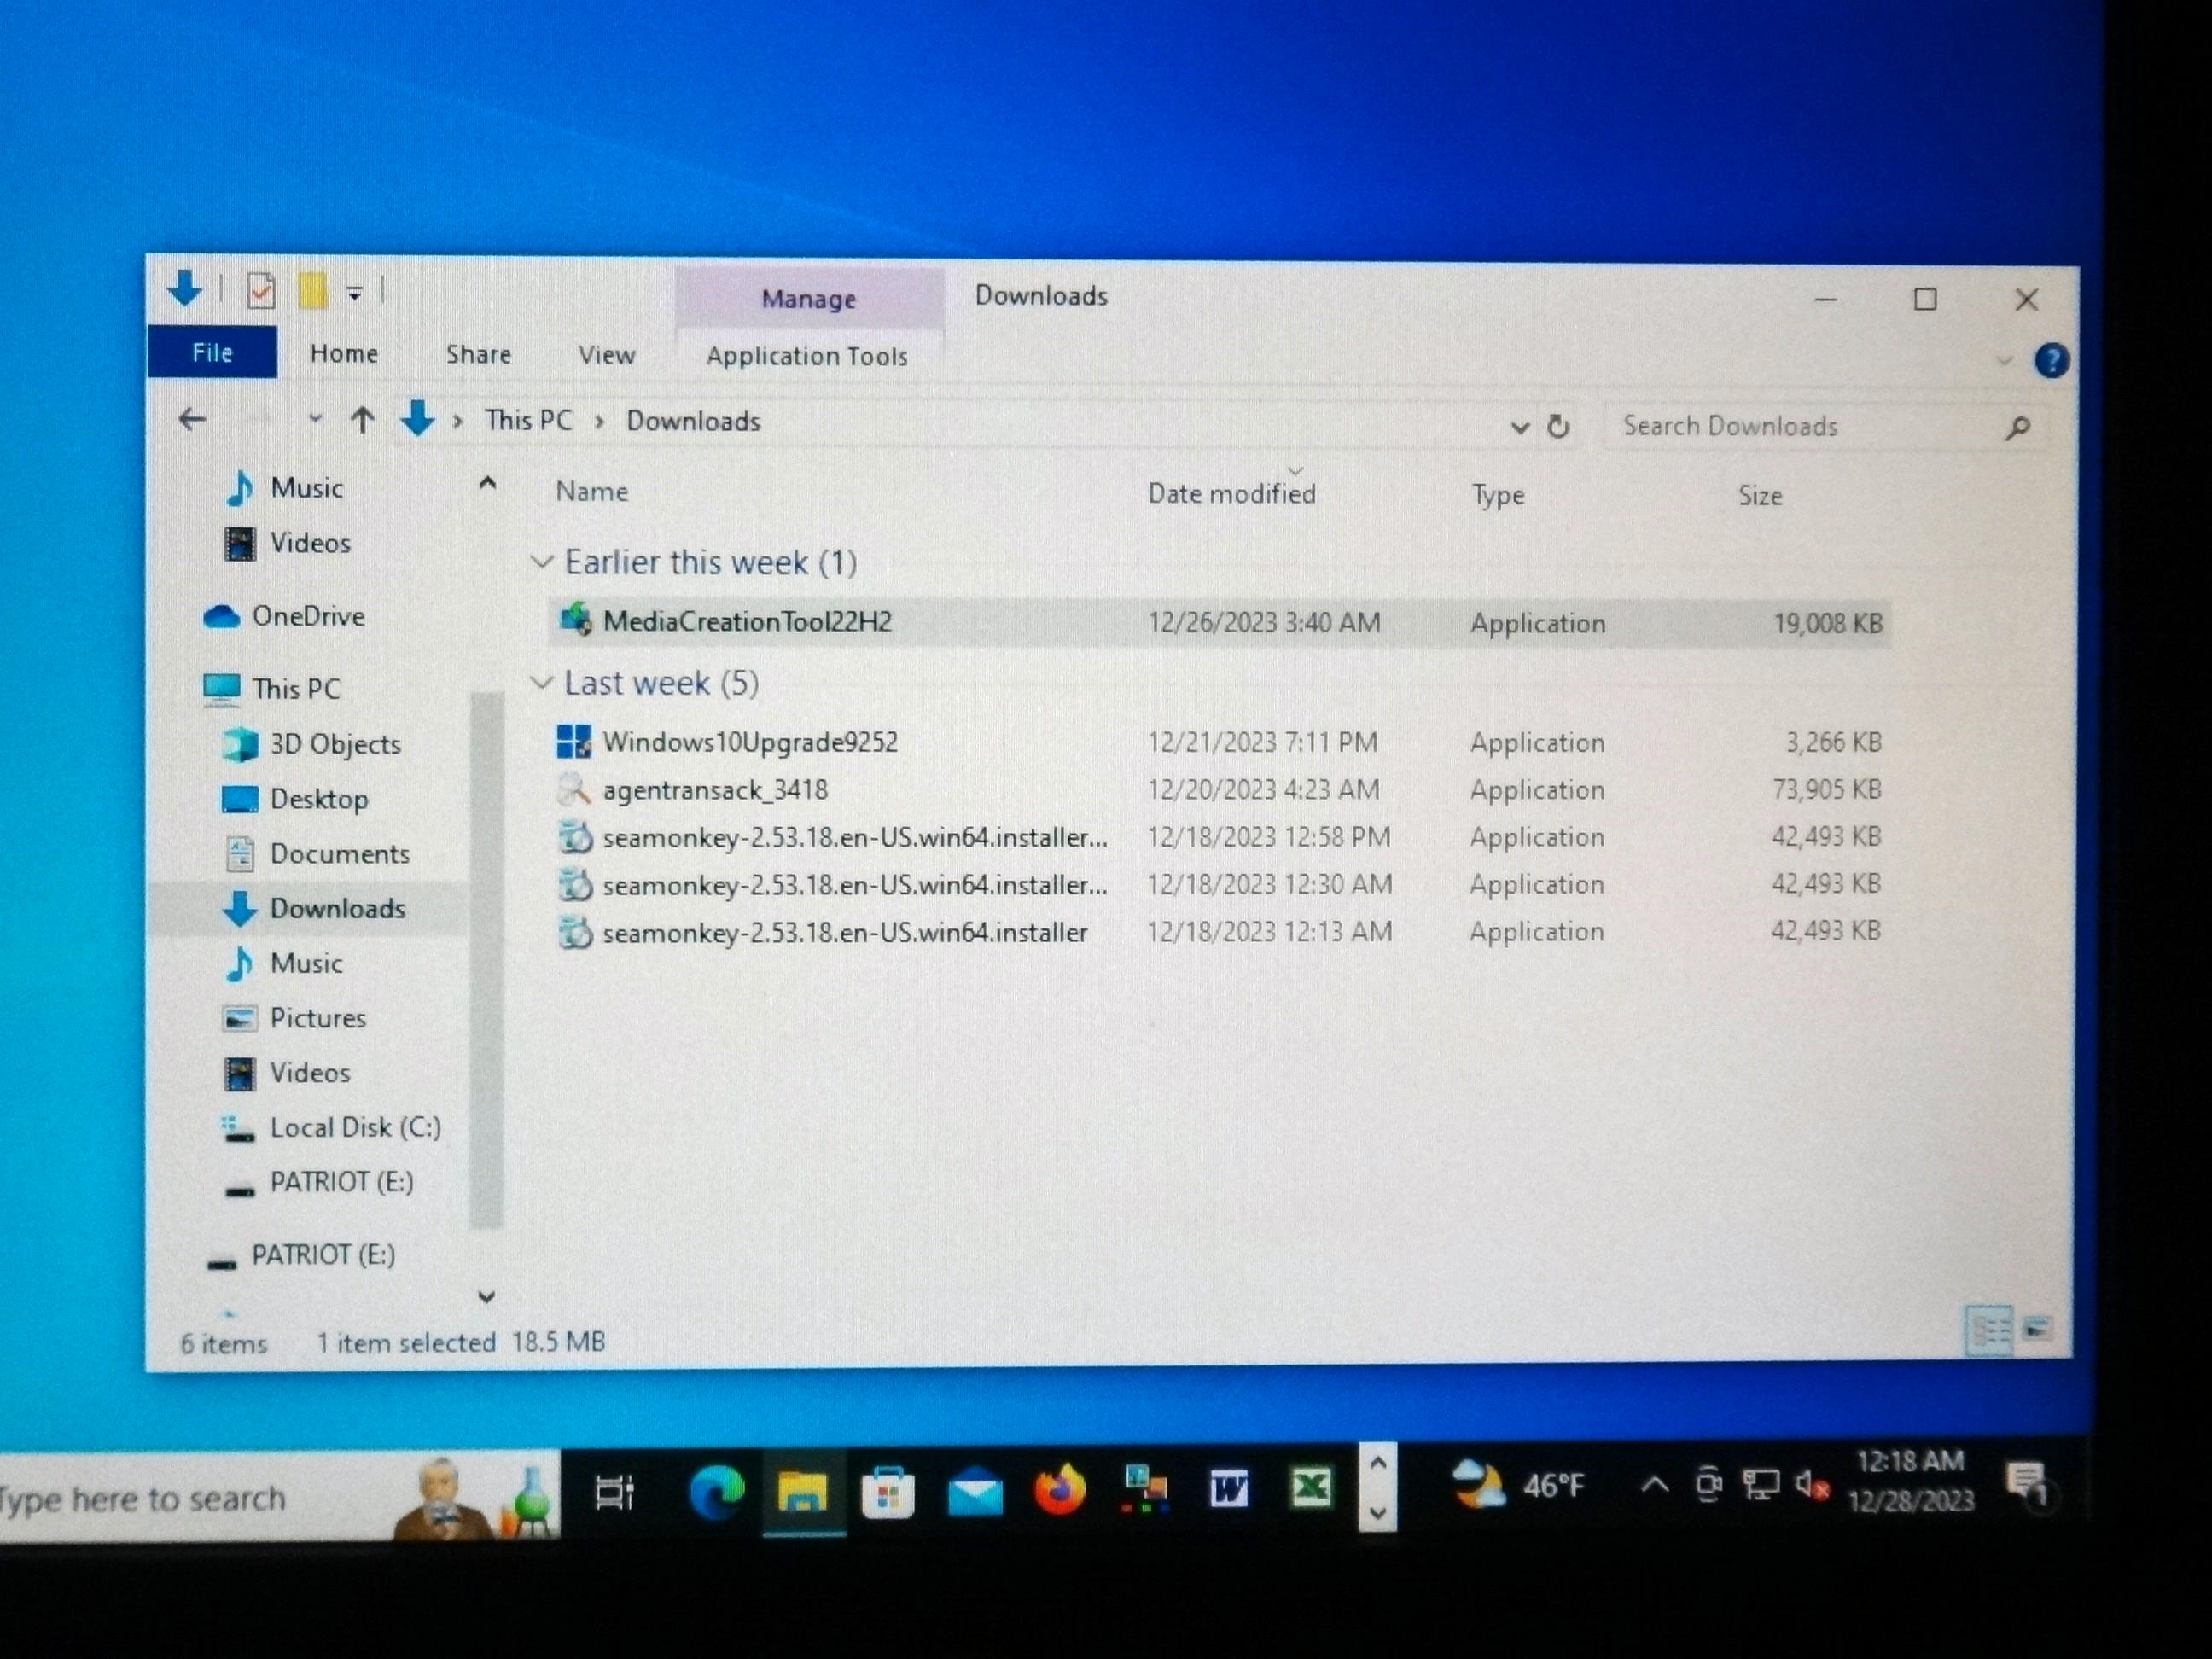Image resolution: width=2212 pixels, height=1659 pixels.
Task: Switch to the View ribbon tab
Action: click(606, 355)
